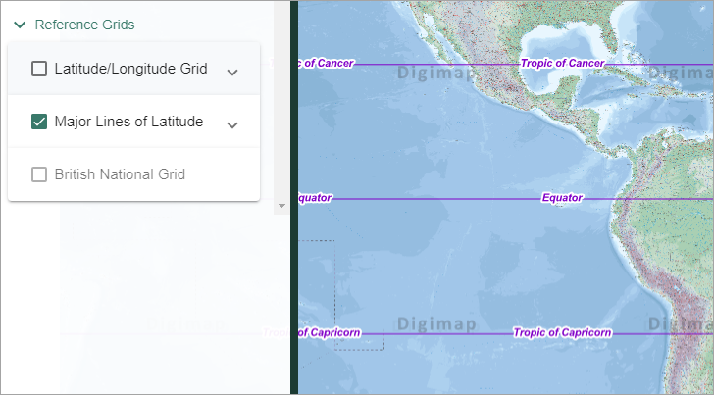Click the Tropic of Cancer label at map's left edge
Screen dimensions: 714x395
(x=325, y=63)
